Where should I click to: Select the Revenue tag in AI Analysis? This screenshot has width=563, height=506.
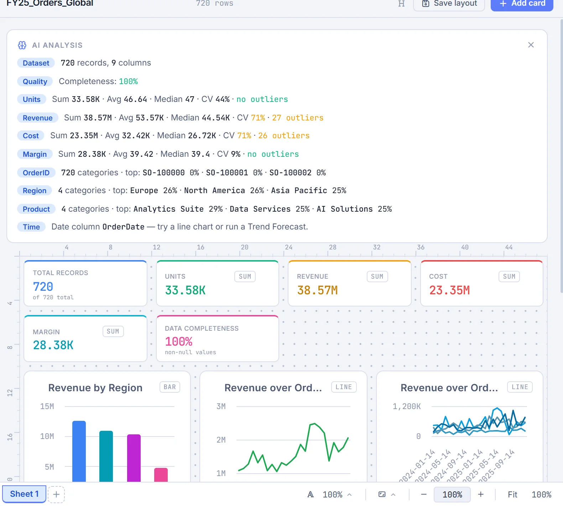[37, 118]
